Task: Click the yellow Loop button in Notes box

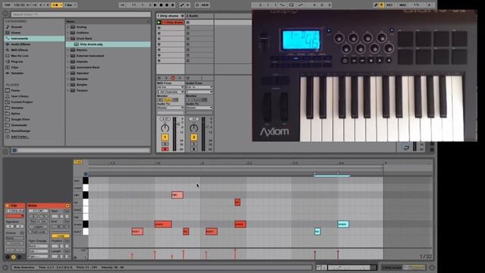Action: pyautogui.click(x=61, y=236)
